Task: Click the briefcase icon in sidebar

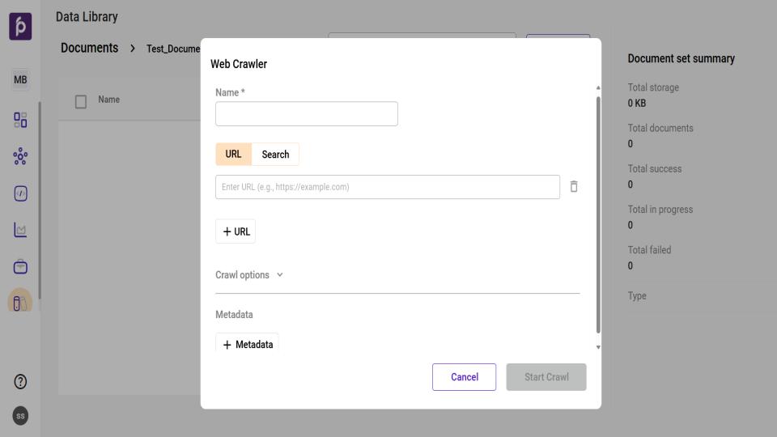Action: (x=20, y=266)
